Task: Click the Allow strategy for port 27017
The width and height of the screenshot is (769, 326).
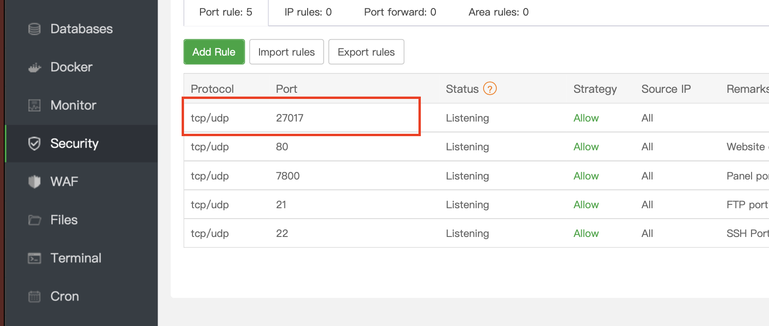Action: point(586,118)
